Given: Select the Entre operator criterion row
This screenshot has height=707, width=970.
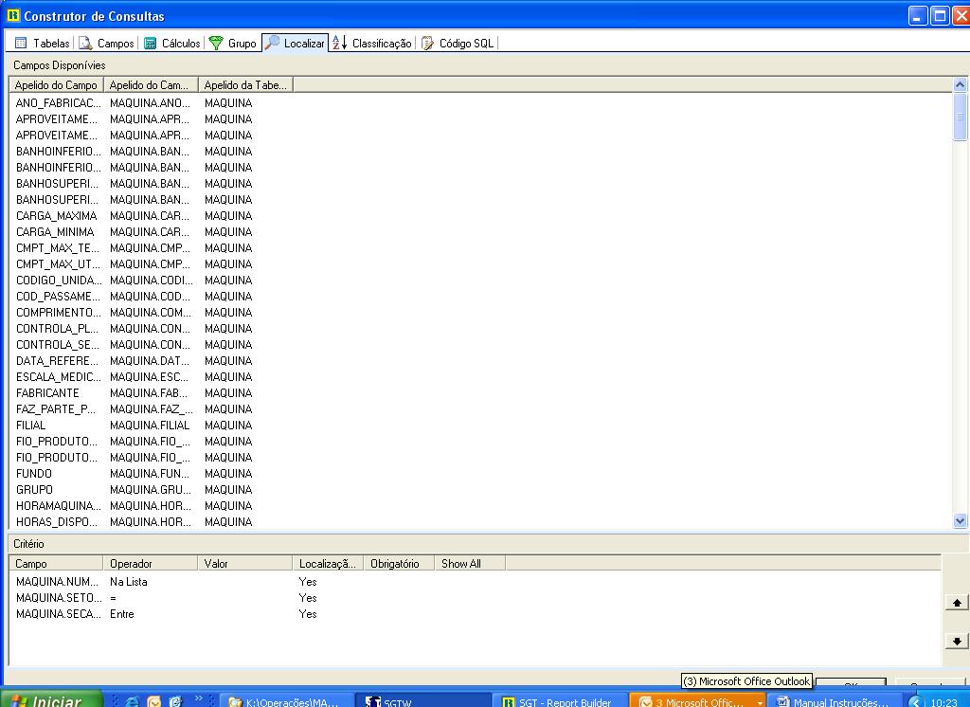Looking at the screenshot, I should pos(122,613).
